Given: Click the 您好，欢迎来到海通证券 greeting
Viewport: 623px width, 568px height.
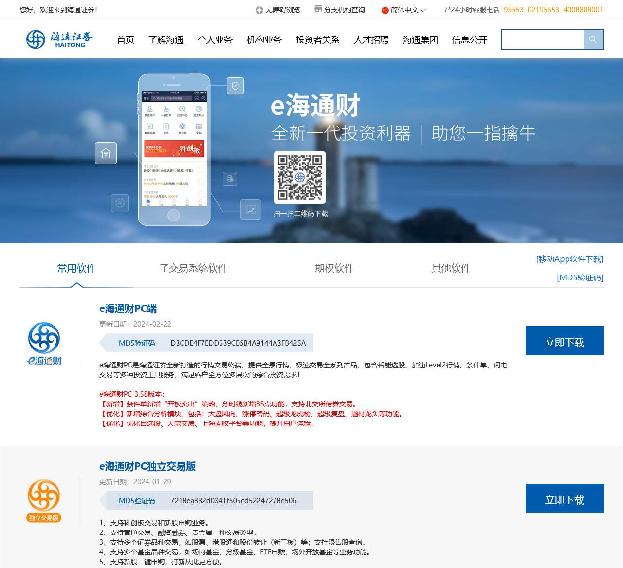Looking at the screenshot, I should coord(58,10).
